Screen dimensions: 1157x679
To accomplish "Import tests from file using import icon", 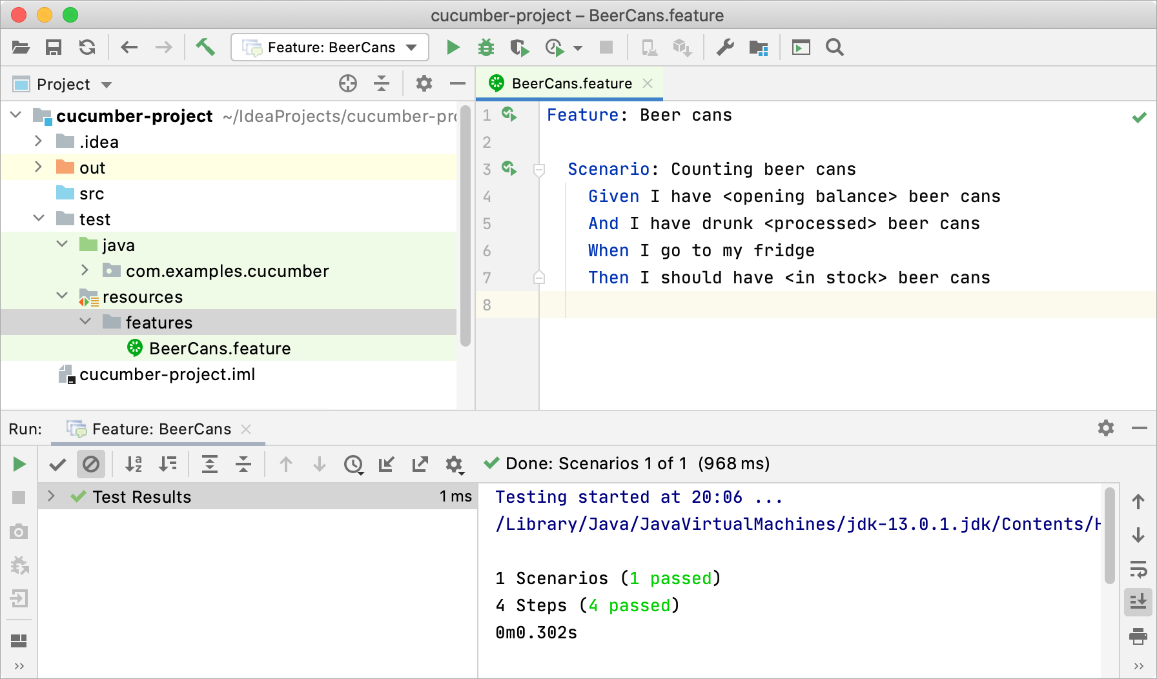I will pos(387,464).
